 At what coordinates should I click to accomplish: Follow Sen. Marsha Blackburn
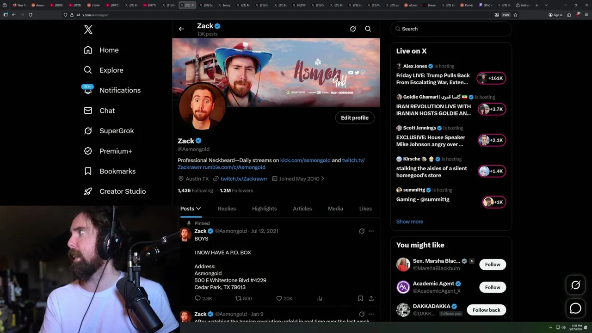(x=493, y=265)
